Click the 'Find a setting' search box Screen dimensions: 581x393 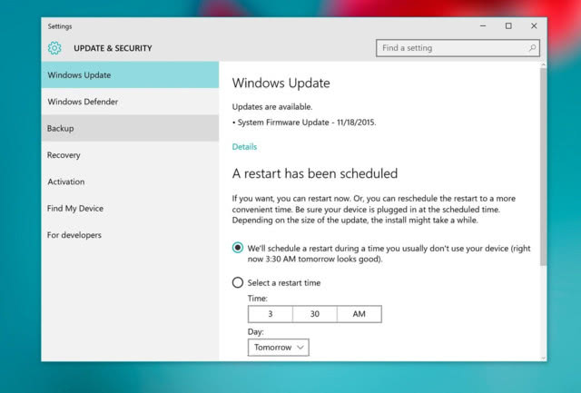pos(458,48)
